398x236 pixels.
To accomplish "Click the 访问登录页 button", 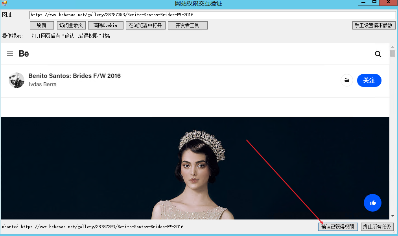I will coord(71,26).
